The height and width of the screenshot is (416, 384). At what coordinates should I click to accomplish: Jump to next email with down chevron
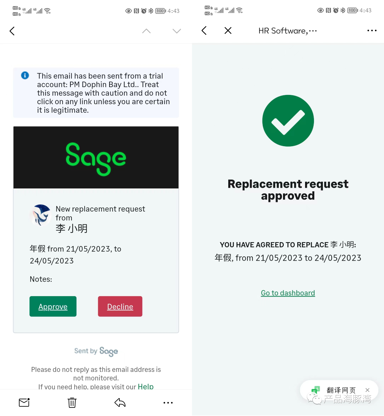click(x=177, y=31)
